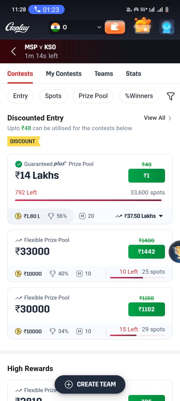This screenshot has height=401, width=180.
Task: Open the India flag balance dropdown
Action: pyautogui.click(x=75, y=27)
